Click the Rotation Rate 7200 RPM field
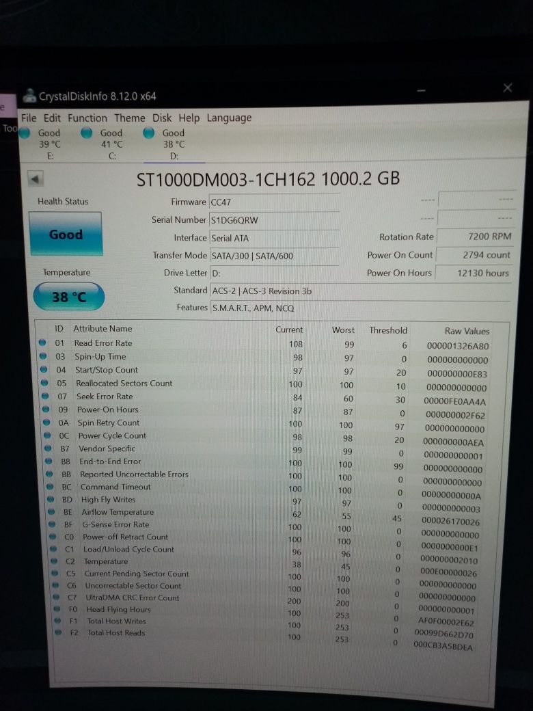The height and width of the screenshot is (711, 533). (475, 237)
